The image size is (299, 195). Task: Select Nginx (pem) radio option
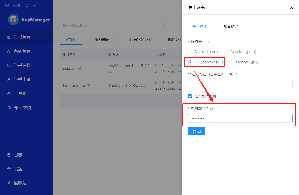pyautogui.click(x=190, y=52)
